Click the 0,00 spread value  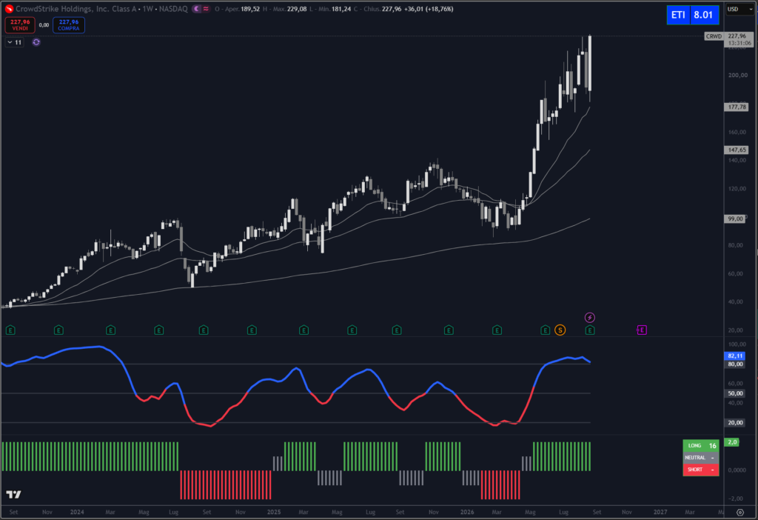coord(44,25)
